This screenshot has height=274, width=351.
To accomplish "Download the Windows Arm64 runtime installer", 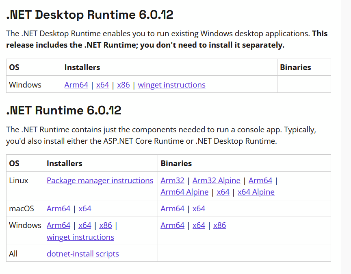I will click(58, 225).
